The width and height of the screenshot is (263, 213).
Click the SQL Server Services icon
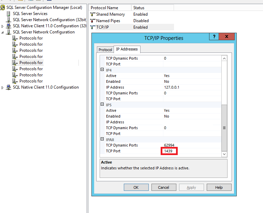coord(9,14)
